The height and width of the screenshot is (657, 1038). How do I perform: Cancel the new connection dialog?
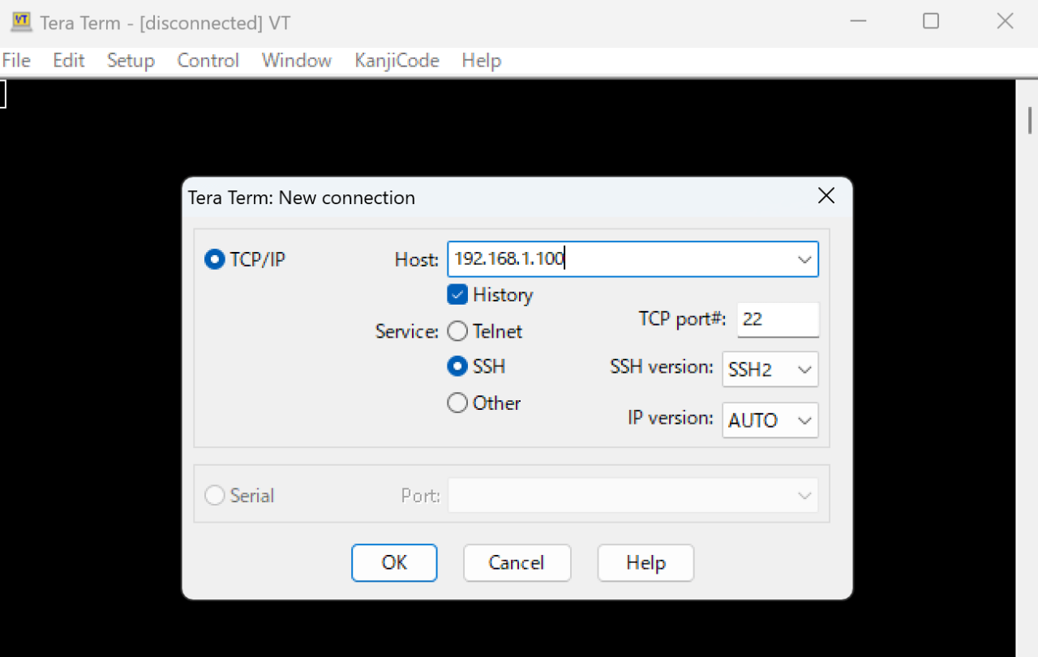pyautogui.click(x=517, y=562)
